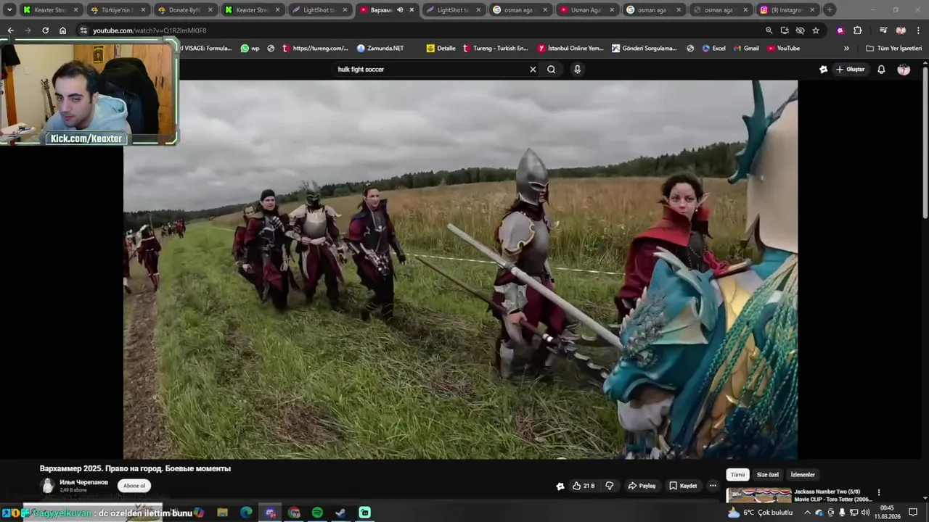Image resolution: width=929 pixels, height=522 pixels.
Task: Save video with the Kaydet button
Action: tap(683, 486)
